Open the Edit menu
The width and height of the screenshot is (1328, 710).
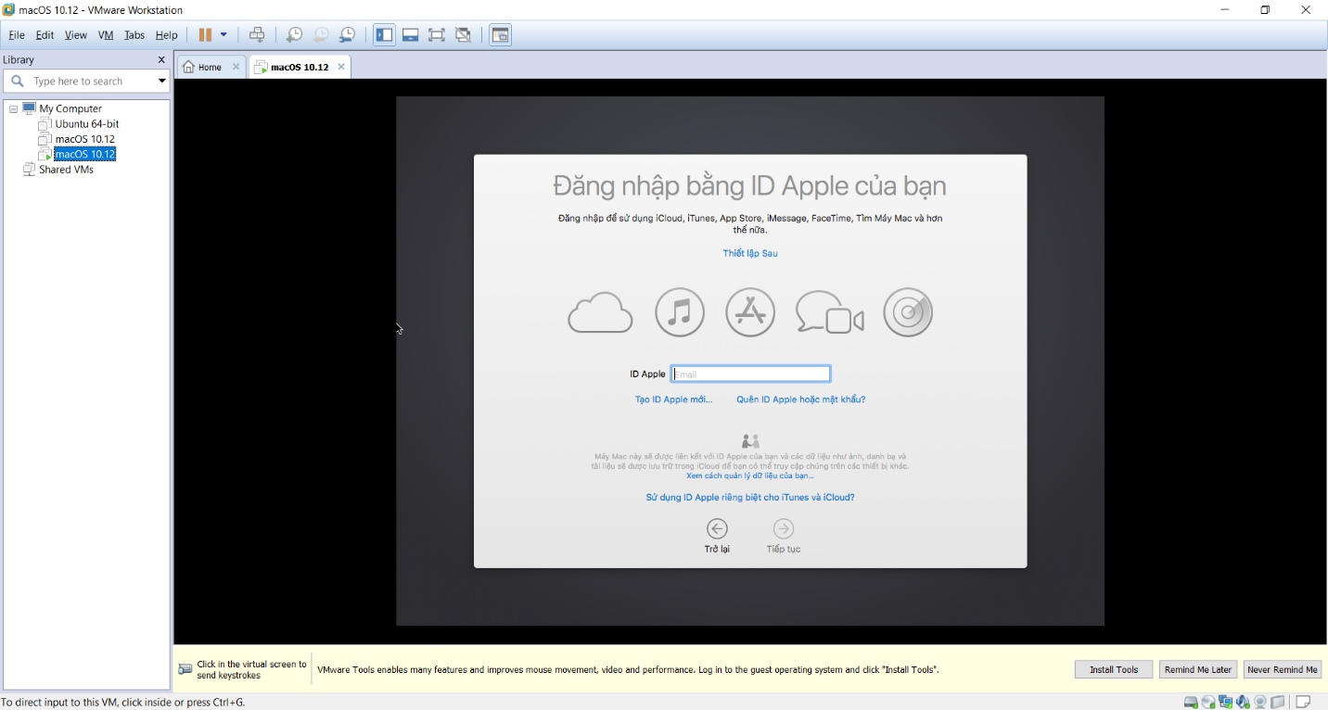[x=45, y=35]
